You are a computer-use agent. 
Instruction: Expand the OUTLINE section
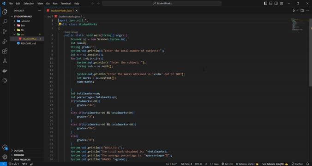pyautogui.click(x=18, y=150)
